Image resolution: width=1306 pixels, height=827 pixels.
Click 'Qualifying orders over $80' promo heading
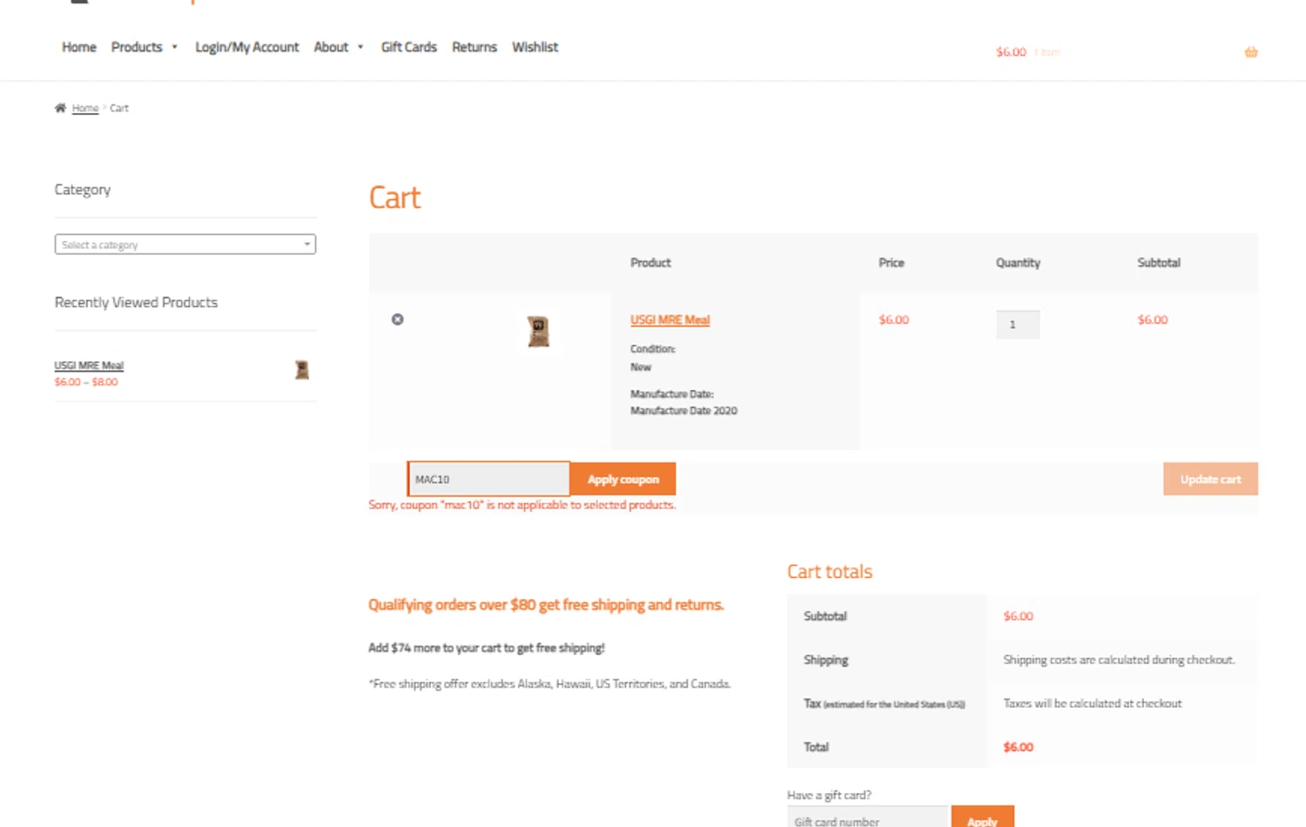coord(546,605)
